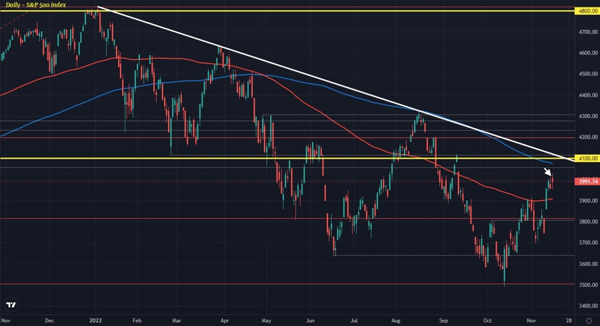Image resolution: width=600 pixels, height=326 pixels.
Task: Click the 4100.00 yellow price label
Action: [587, 158]
